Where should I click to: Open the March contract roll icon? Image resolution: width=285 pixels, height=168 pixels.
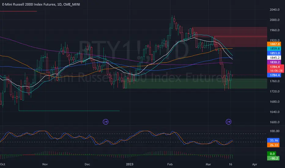click(x=228, y=122)
